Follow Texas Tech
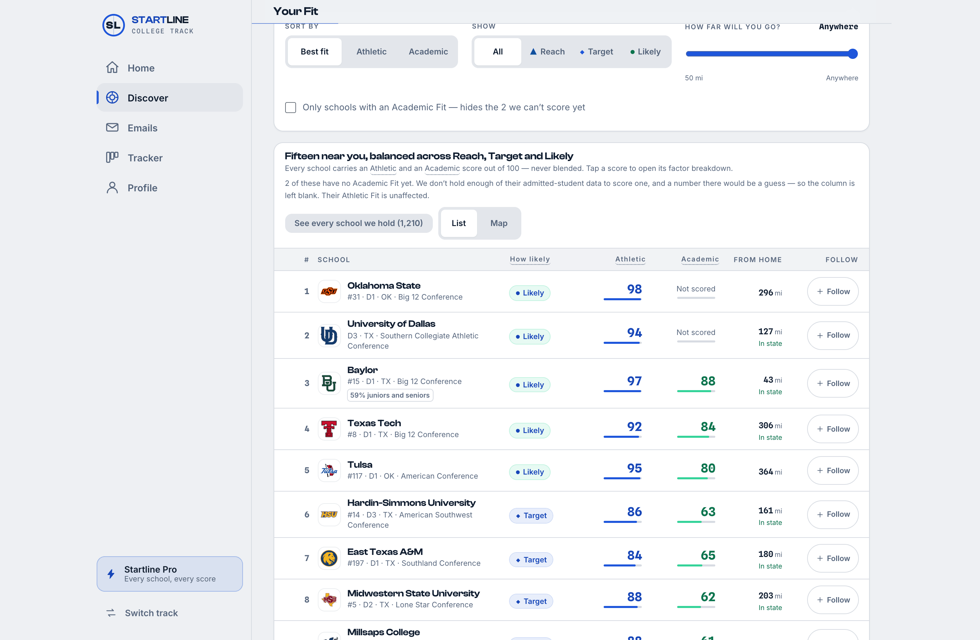The width and height of the screenshot is (980, 640). (x=833, y=429)
